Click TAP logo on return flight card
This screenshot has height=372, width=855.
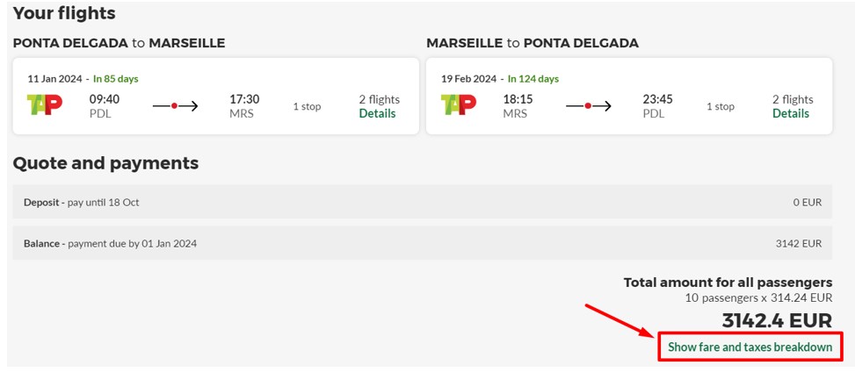click(x=458, y=104)
